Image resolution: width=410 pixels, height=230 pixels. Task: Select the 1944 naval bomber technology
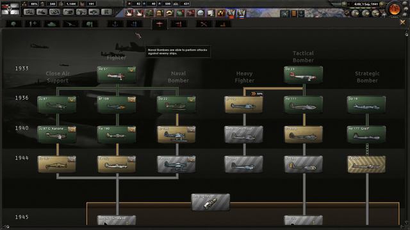click(176, 164)
